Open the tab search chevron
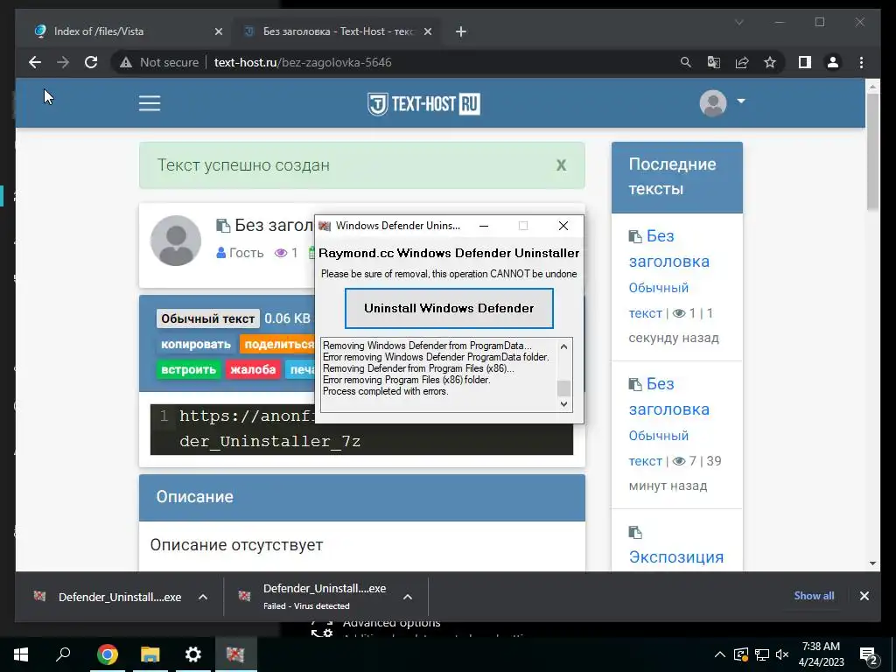 (738, 22)
